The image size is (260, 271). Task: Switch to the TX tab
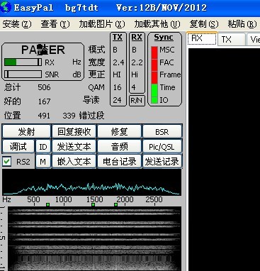[232, 39]
